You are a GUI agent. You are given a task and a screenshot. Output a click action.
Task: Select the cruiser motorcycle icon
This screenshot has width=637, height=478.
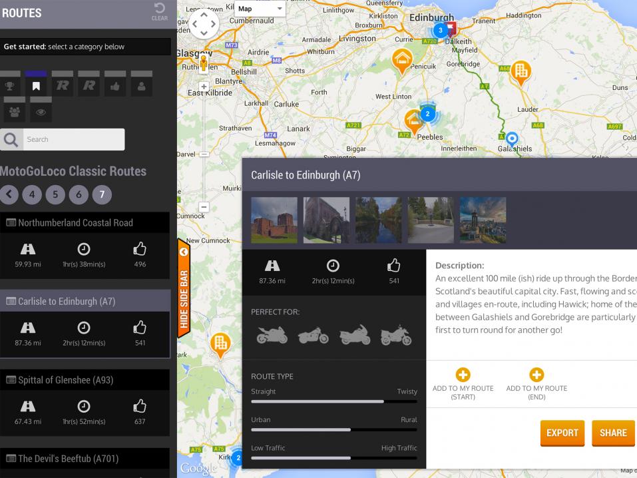(314, 336)
